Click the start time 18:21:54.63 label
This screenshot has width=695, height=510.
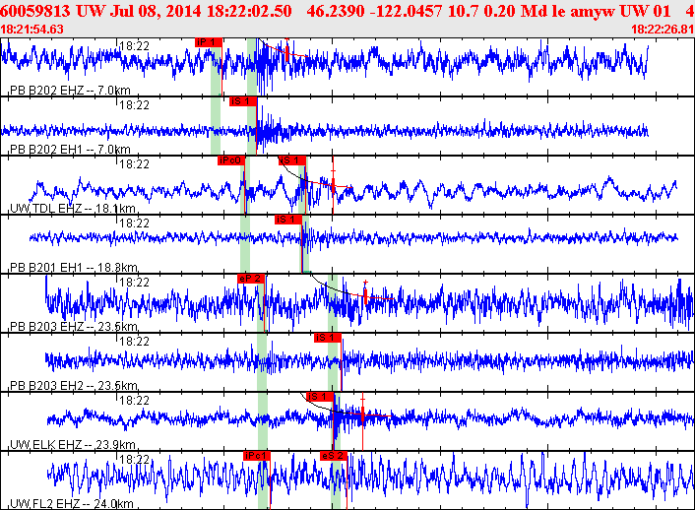[32, 30]
